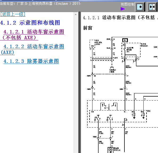
Task: Click the 4.1.2.1 活动车窗示意图 diagram title
Action: tap(120, 18)
